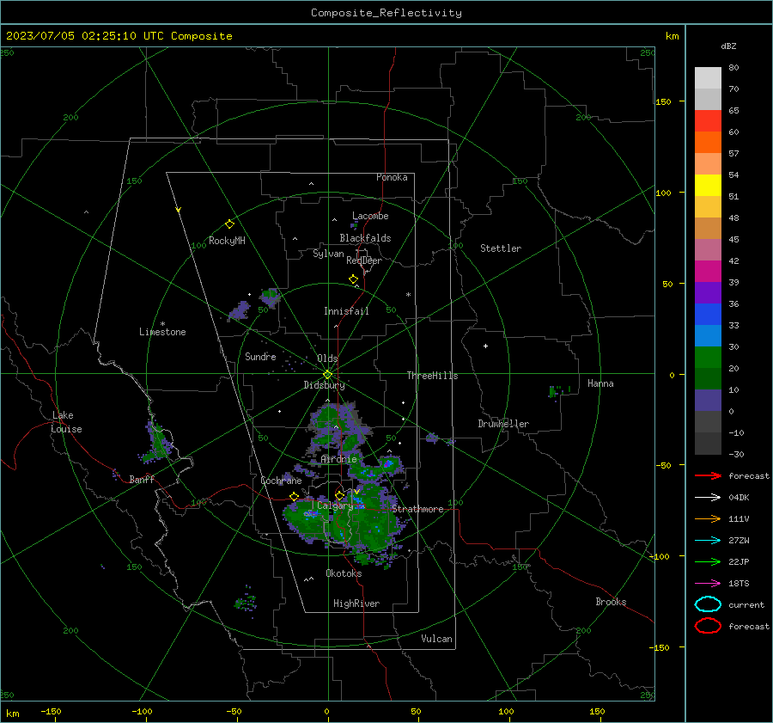Click the Composite_Reflectivity title
Screen dimensions: 773x723
(x=386, y=13)
